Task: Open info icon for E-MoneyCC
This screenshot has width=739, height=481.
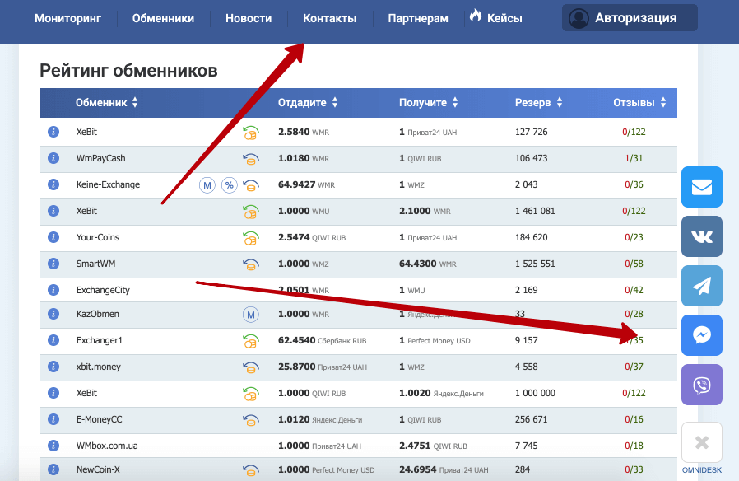Action: [x=53, y=419]
